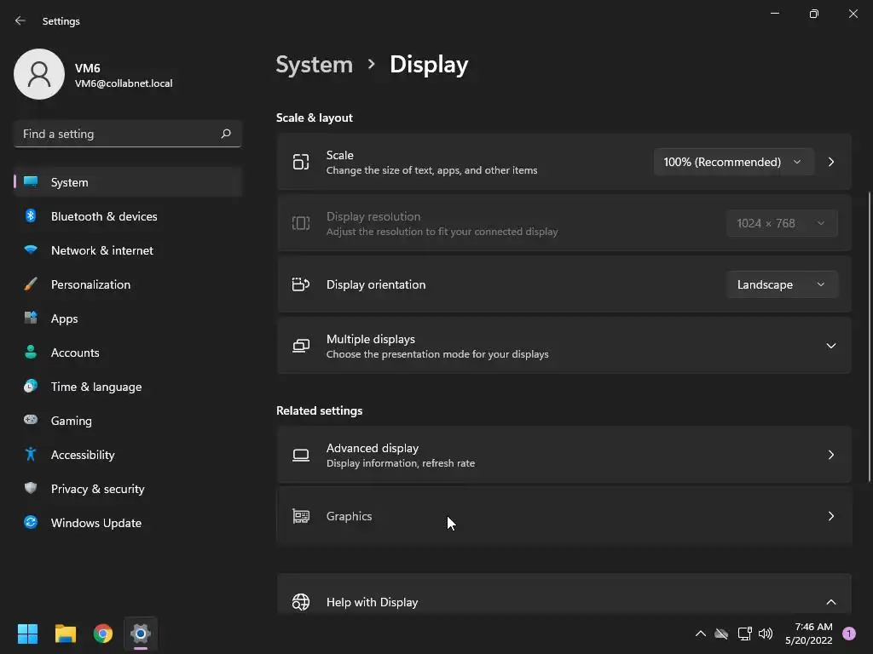Click the search magnifier icon in Find a setting
The height and width of the screenshot is (654, 873).
[x=225, y=134]
